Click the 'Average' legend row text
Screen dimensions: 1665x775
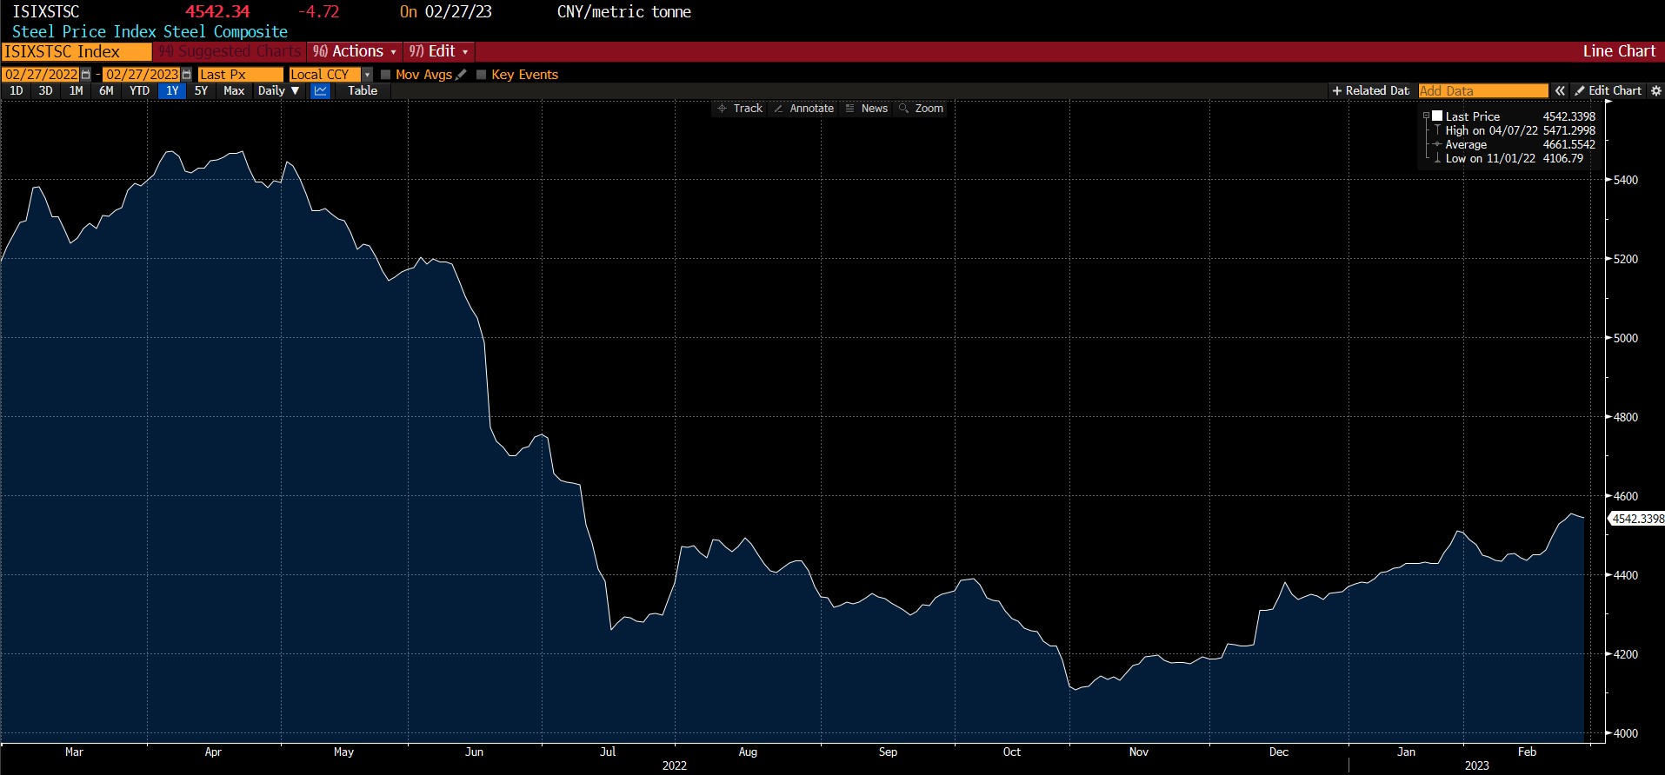[1466, 144]
